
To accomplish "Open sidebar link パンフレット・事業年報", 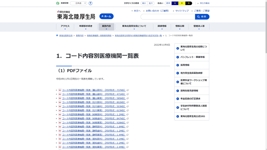I will pyautogui.click(x=193, y=57).
